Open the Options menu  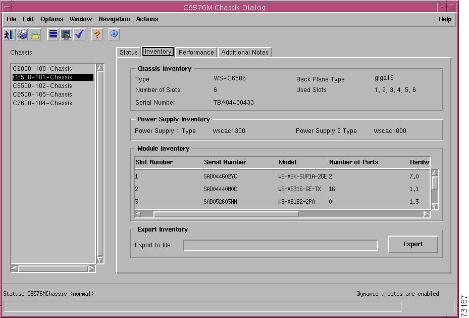[x=51, y=19]
